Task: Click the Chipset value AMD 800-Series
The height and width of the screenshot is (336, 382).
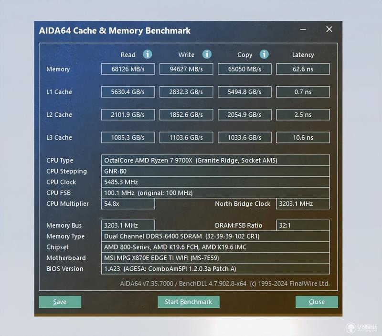Action: pos(215,247)
